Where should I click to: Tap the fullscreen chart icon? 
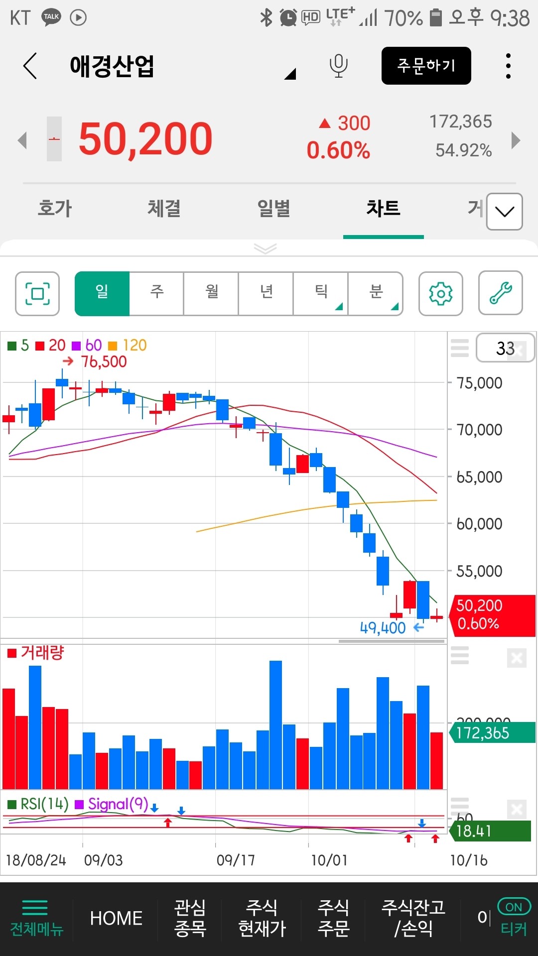[x=37, y=294]
